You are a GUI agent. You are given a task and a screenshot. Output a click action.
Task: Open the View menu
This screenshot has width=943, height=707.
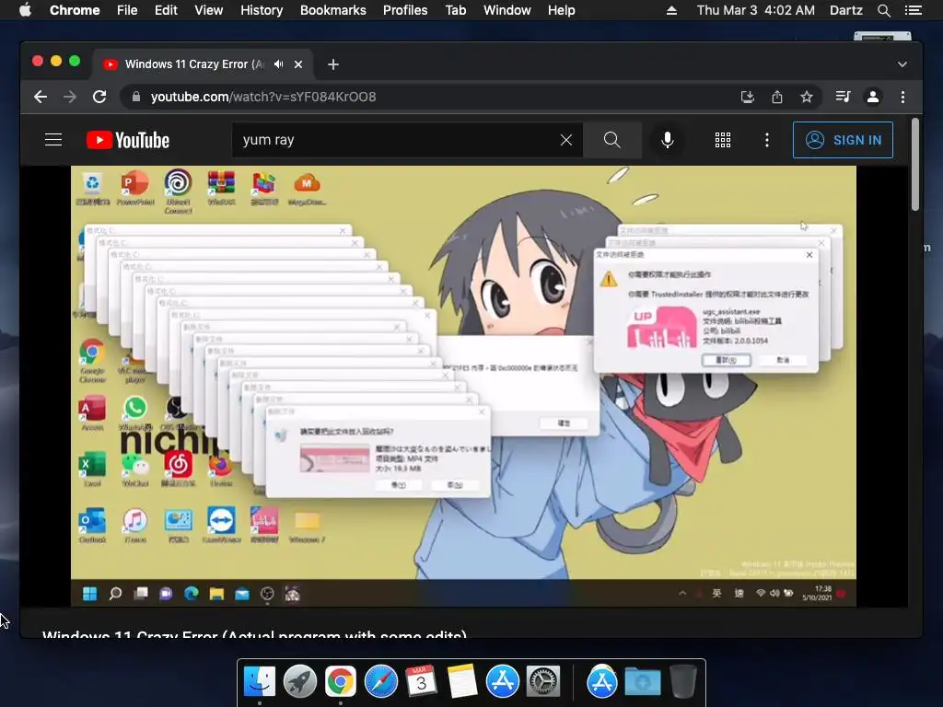(209, 10)
